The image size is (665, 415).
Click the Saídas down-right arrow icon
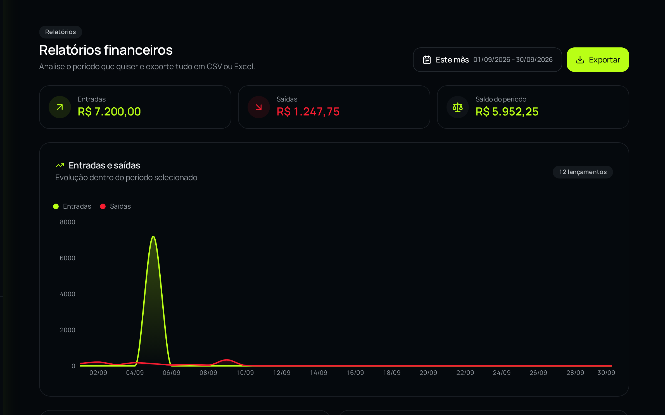click(259, 107)
